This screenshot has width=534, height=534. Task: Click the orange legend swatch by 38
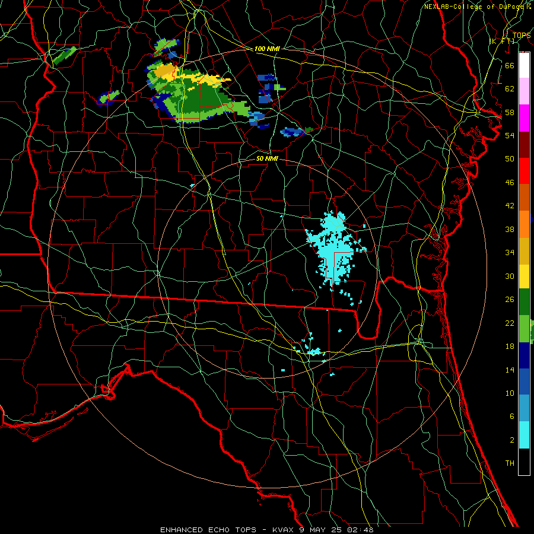tap(524, 224)
